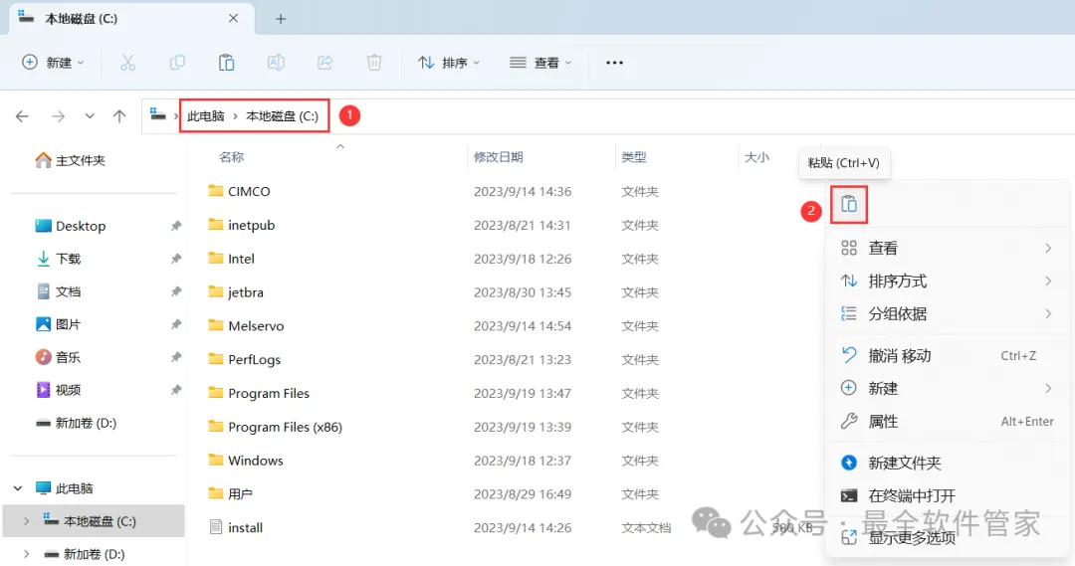This screenshot has height=566, width=1075.
Task: Click the drive icon in address bar
Action: pos(157,114)
